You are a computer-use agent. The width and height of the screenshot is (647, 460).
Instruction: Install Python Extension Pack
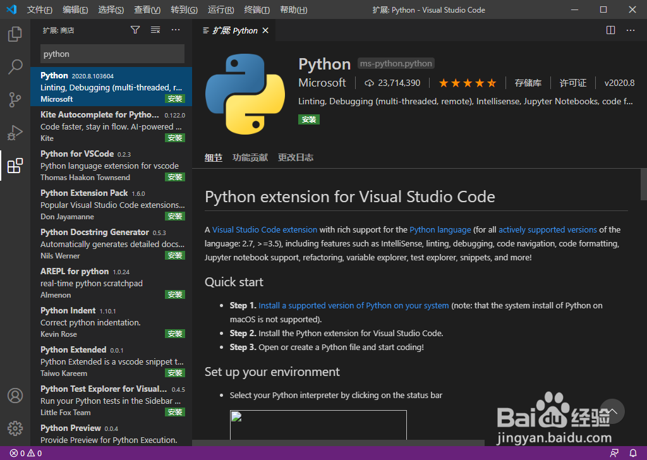pyautogui.click(x=175, y=216)
